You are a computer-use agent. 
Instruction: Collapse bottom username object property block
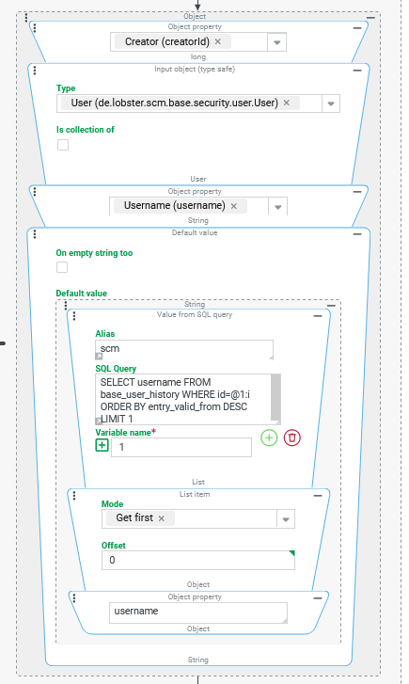[318, 597]
